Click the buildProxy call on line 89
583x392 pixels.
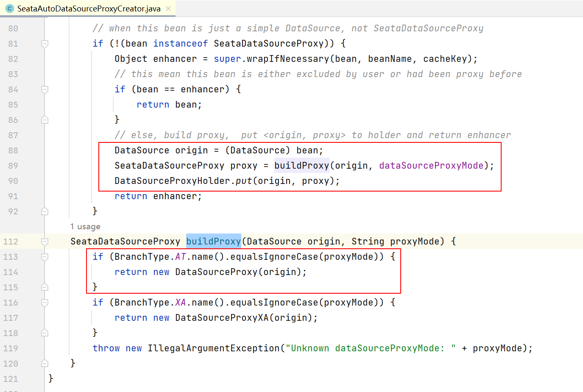click(x=302, y=166)
